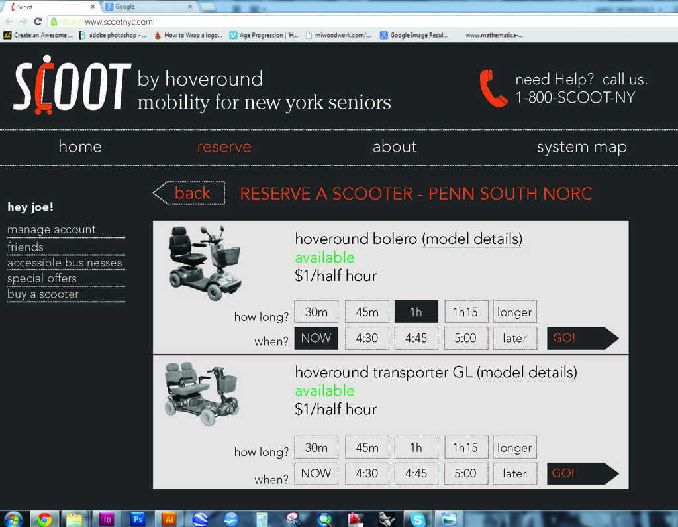
Task: Launch Google Chrome from the taskbar
Action: pos(44,519)
